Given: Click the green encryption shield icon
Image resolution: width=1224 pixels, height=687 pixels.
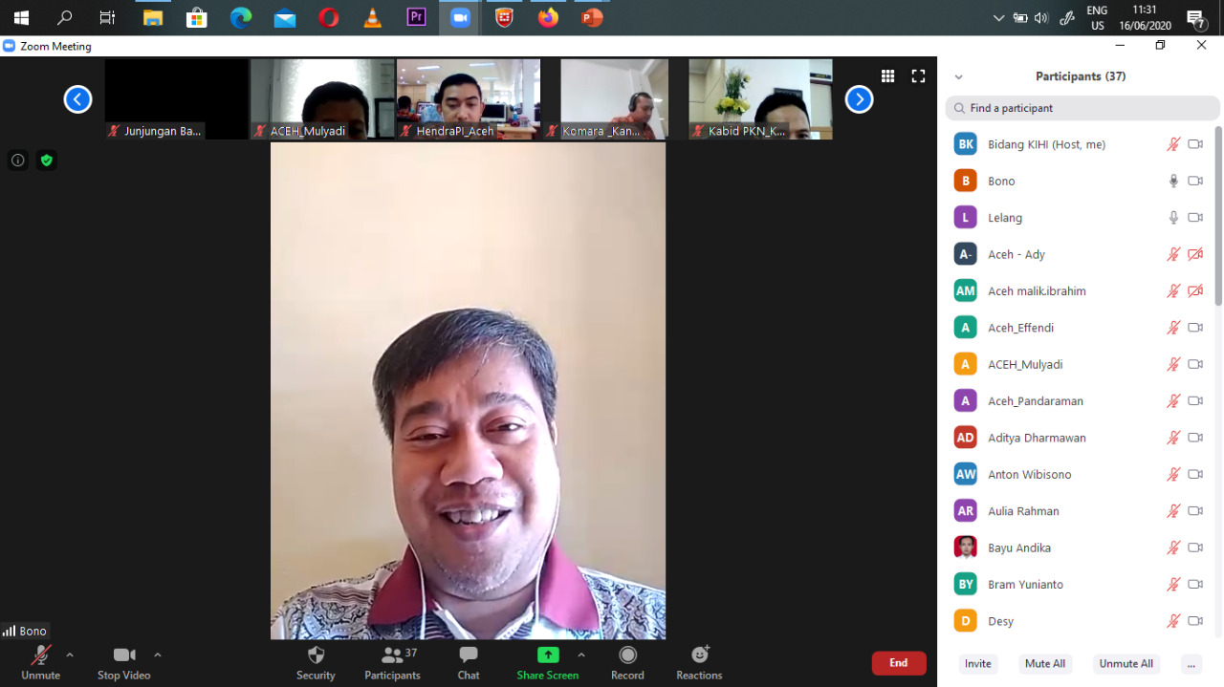Looking at the screenshot, I should coord(46,161).
